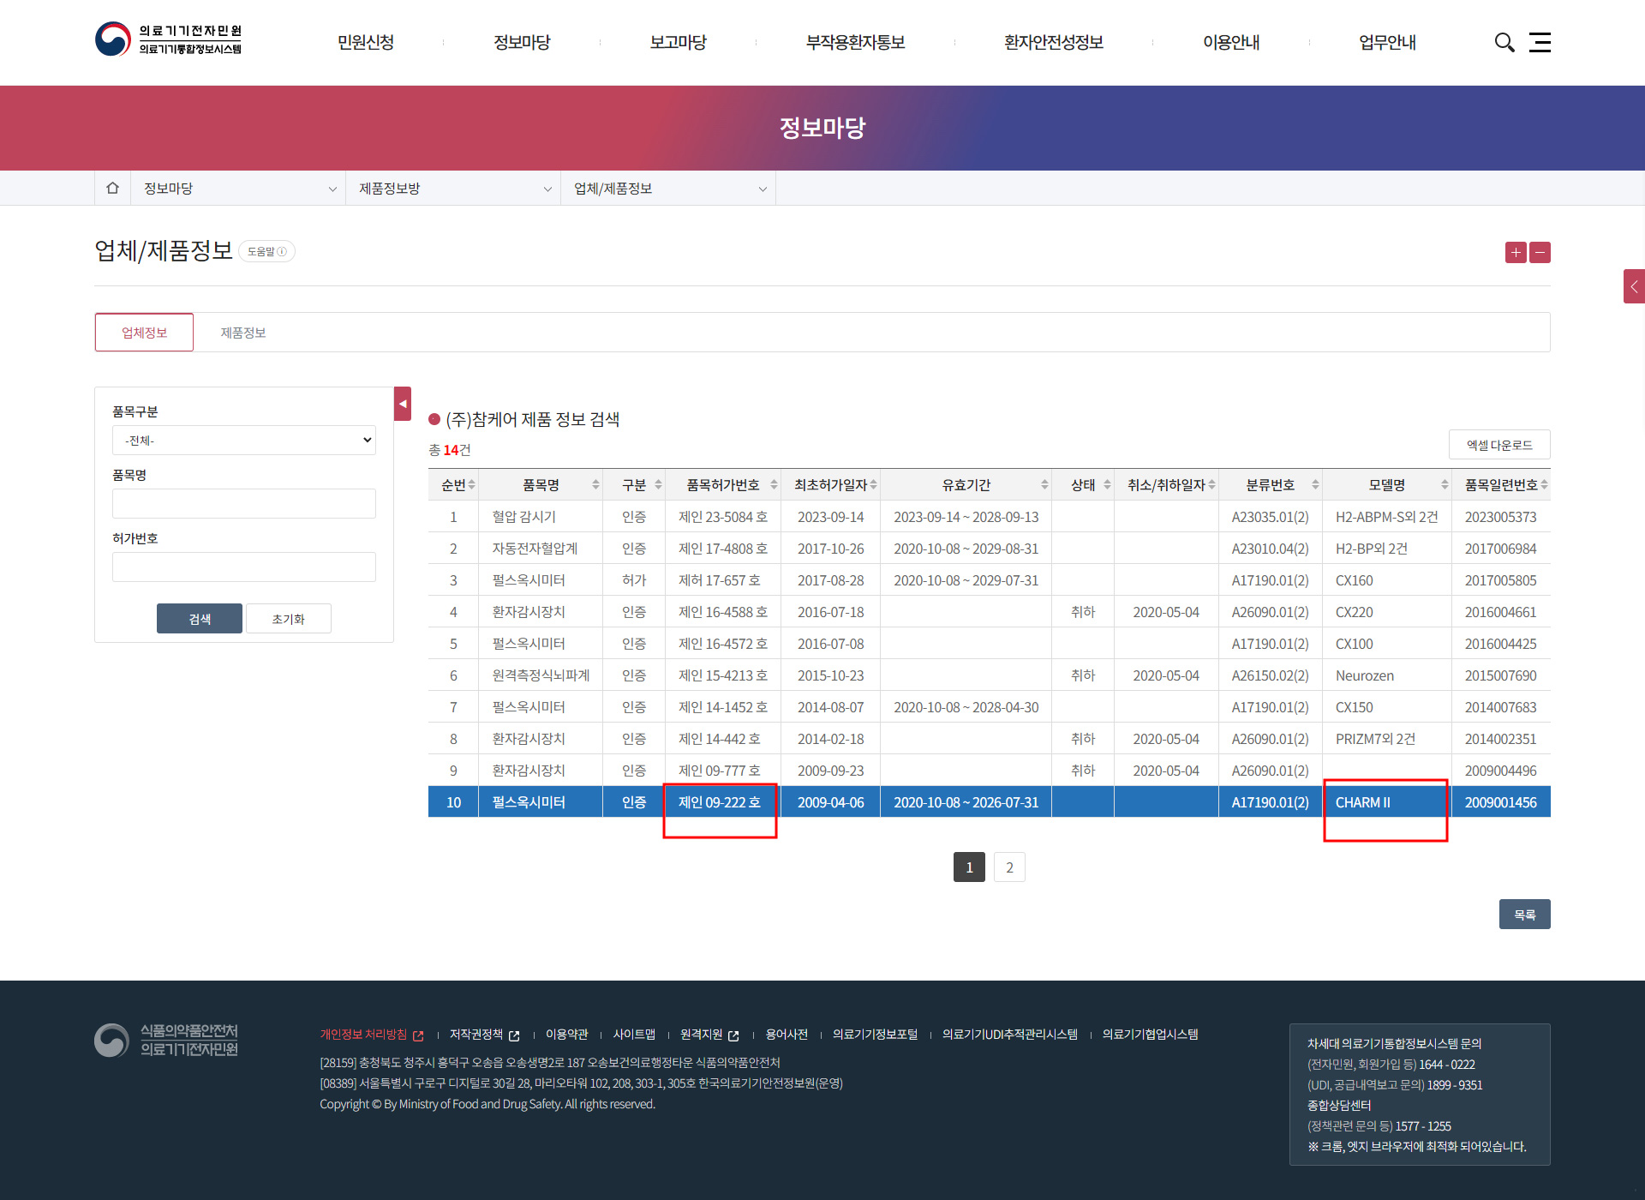This screenshot has height=1200, width=1645.
Task: Open 업무안내 top menu
Action: click(1387, 42)
